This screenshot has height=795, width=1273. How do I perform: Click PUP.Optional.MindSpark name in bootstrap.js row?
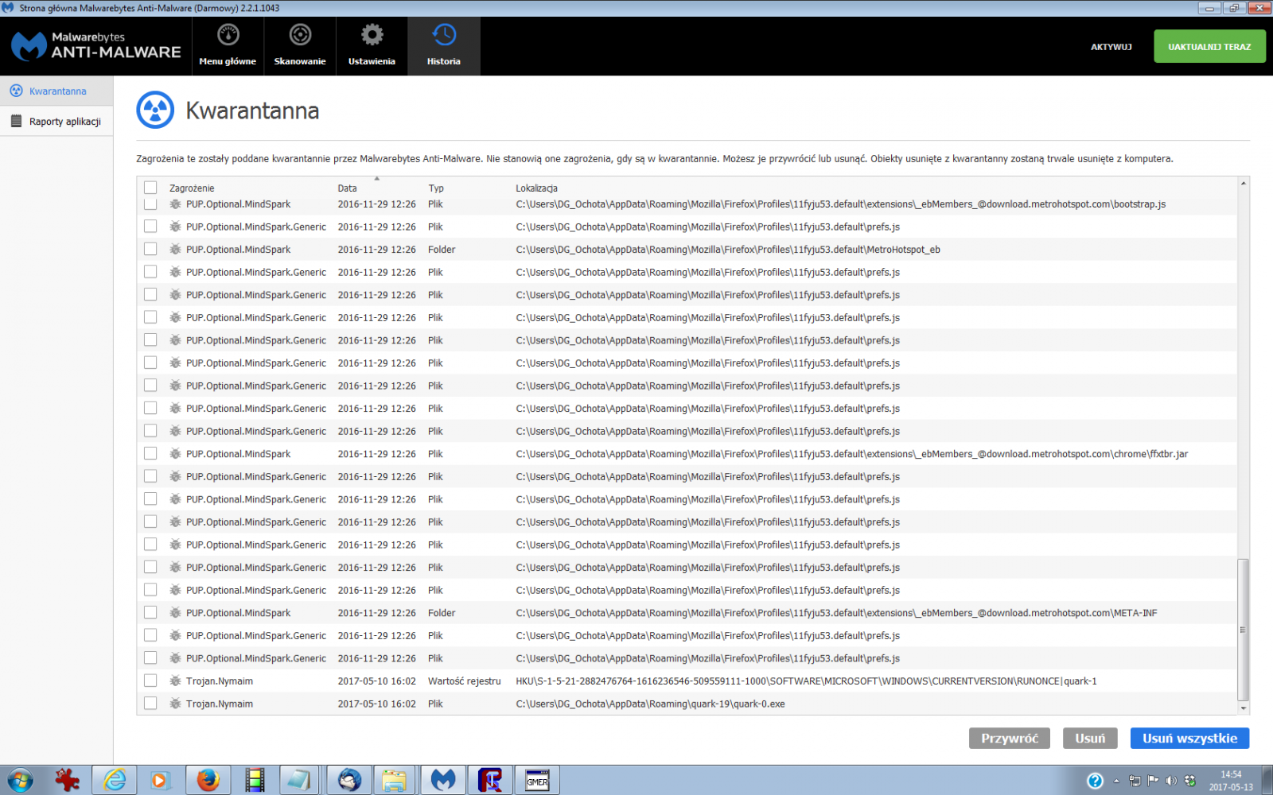click(238, 204)
